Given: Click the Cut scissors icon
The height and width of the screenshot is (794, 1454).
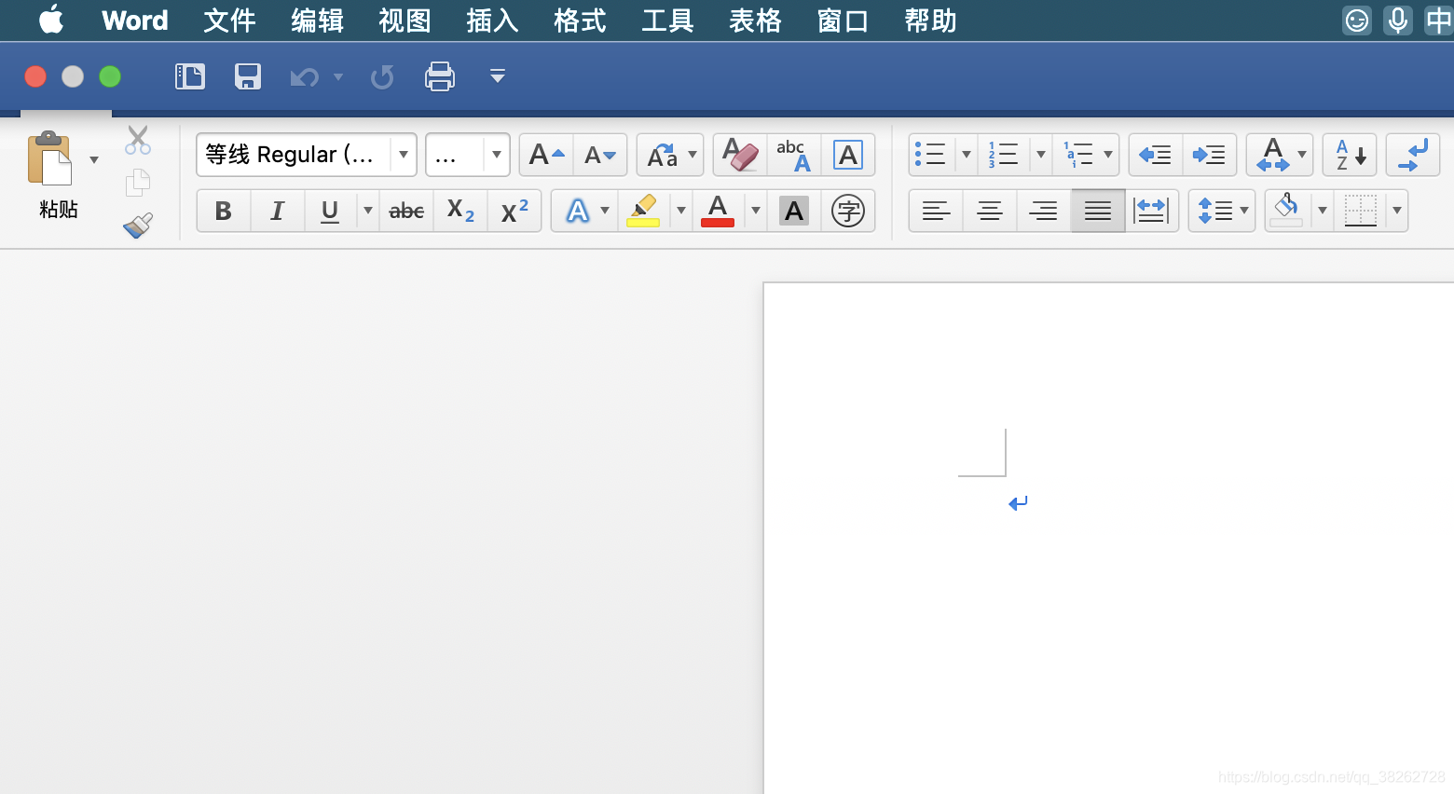Looking at the screenshot, I should (138, 140).
